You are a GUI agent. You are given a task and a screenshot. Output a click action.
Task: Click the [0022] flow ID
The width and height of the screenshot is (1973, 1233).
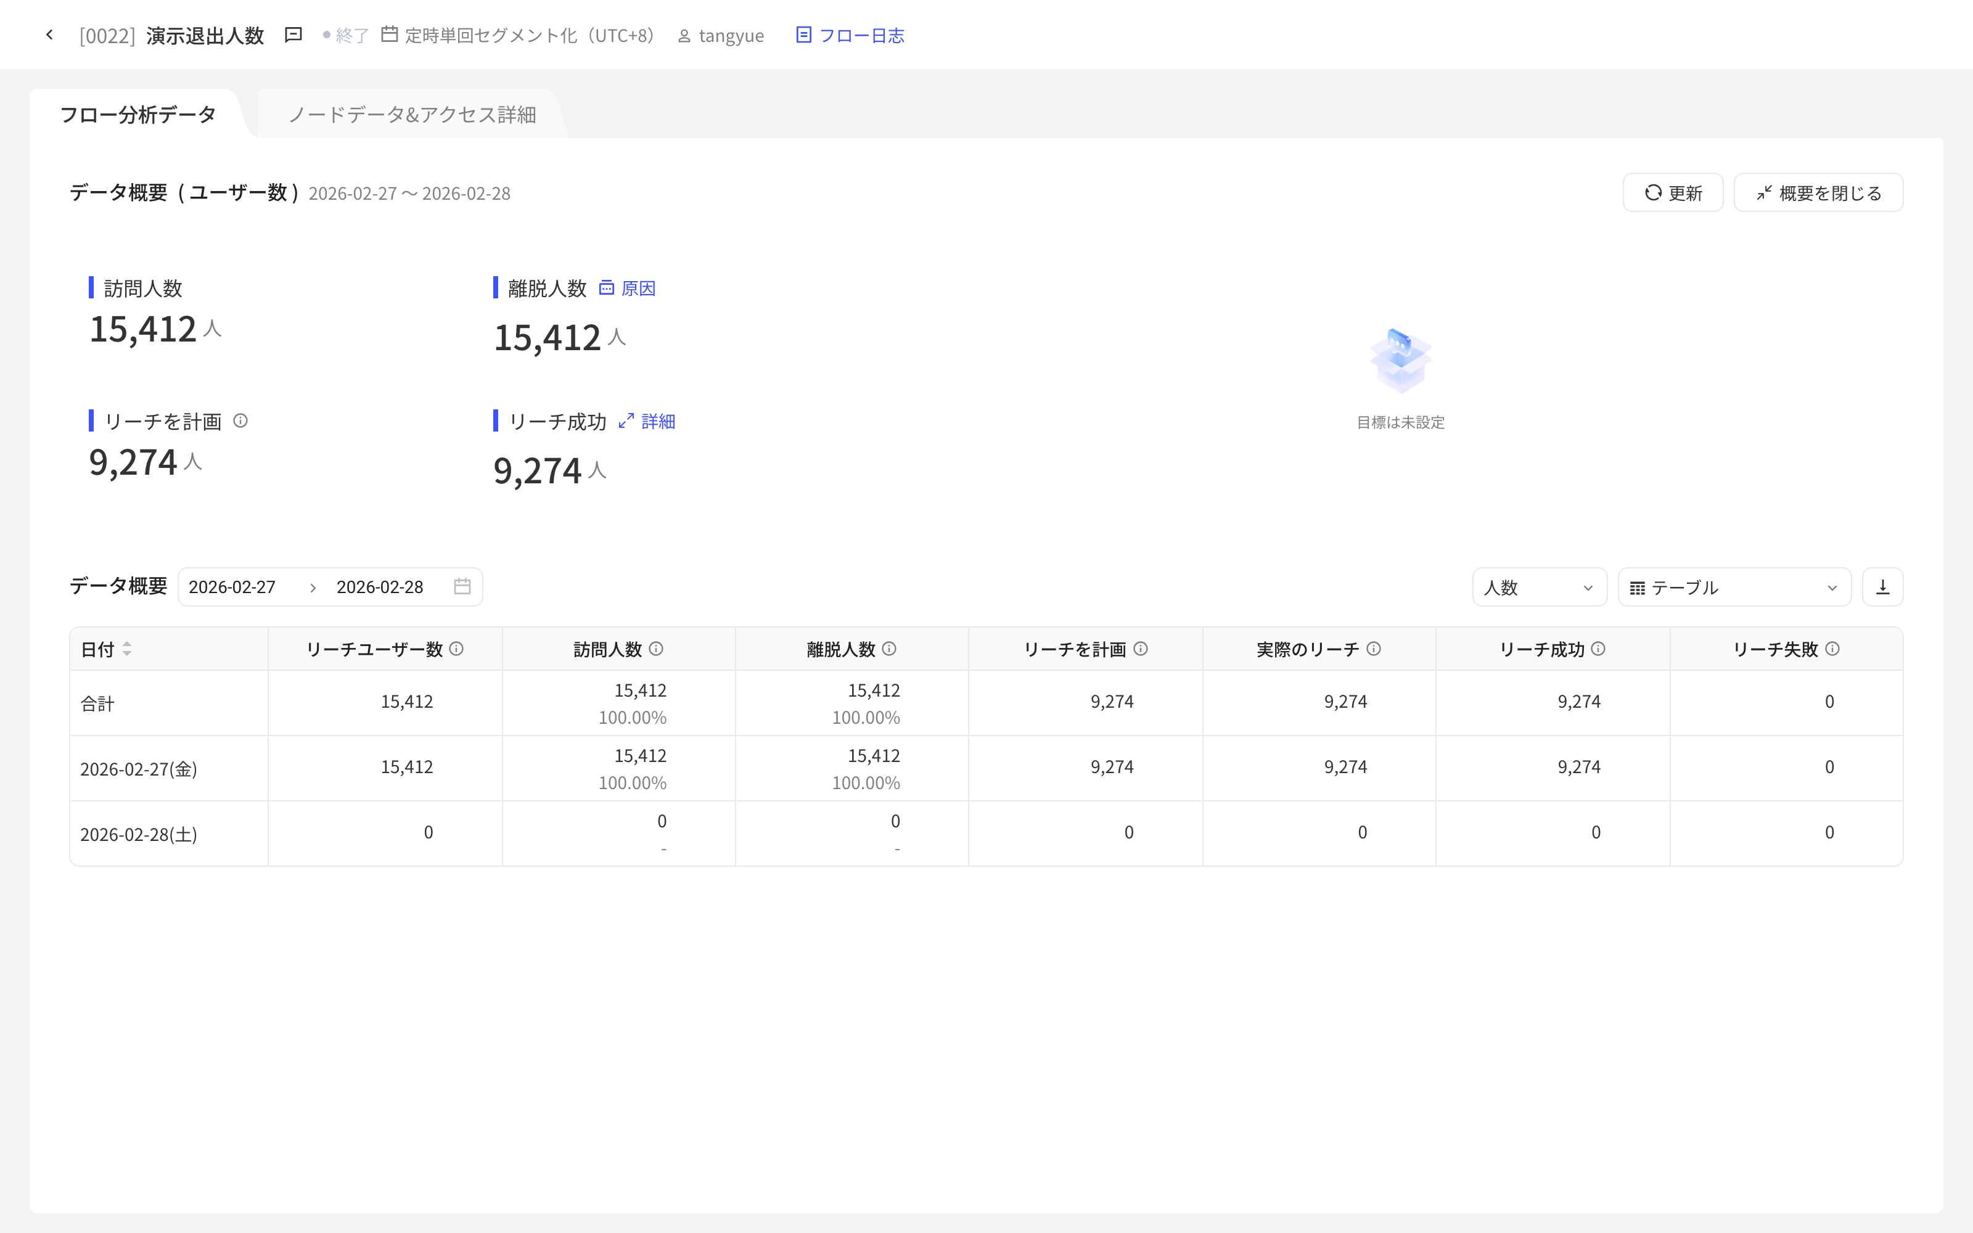(x=107, y=36)
